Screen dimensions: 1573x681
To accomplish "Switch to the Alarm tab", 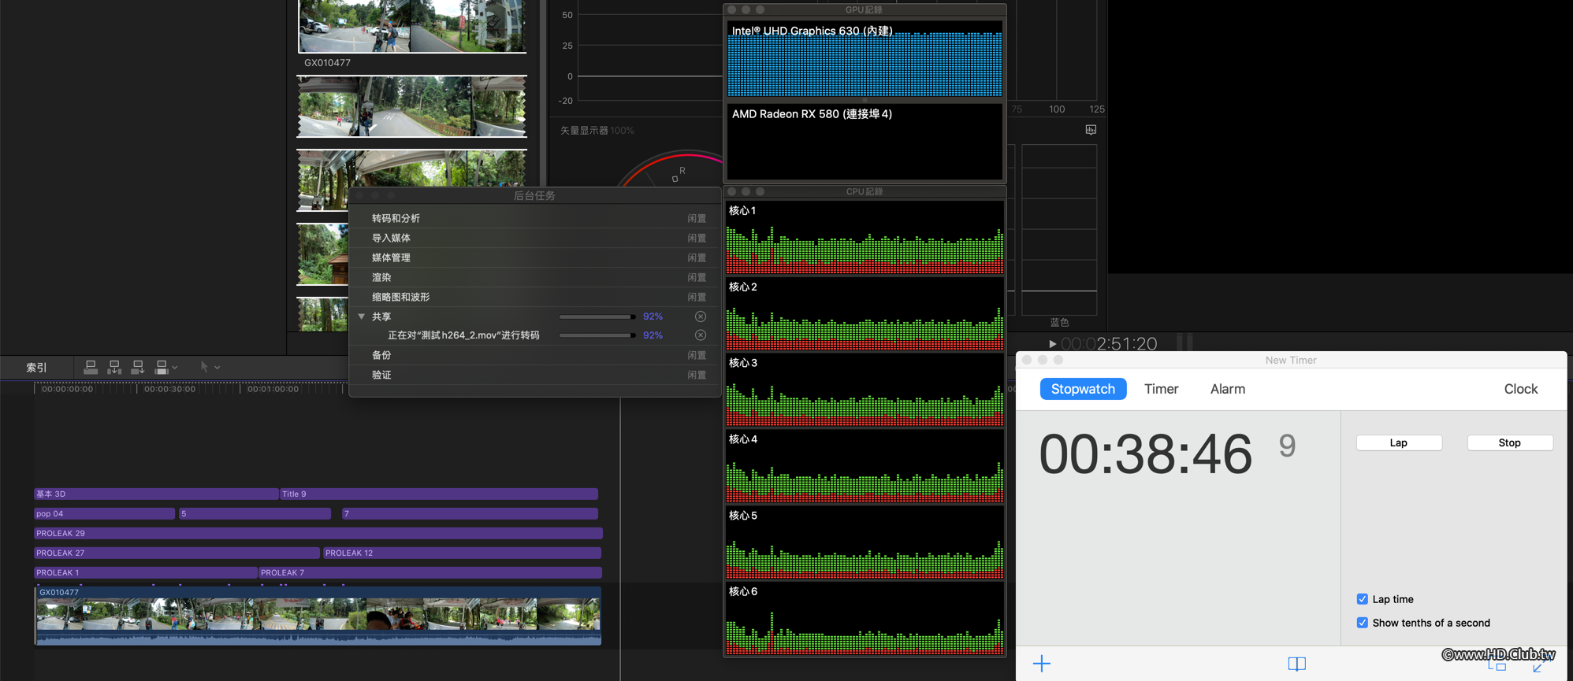I will pyautogui.click(x=1227, y=389).
